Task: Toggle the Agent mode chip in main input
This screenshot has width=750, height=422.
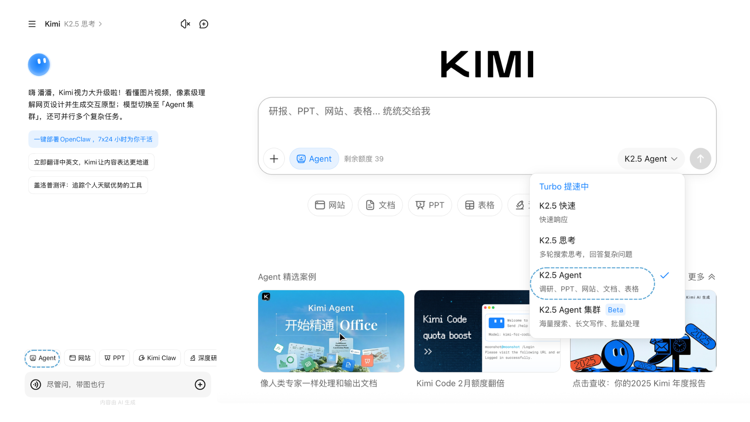Action: (x=314, y=159)
